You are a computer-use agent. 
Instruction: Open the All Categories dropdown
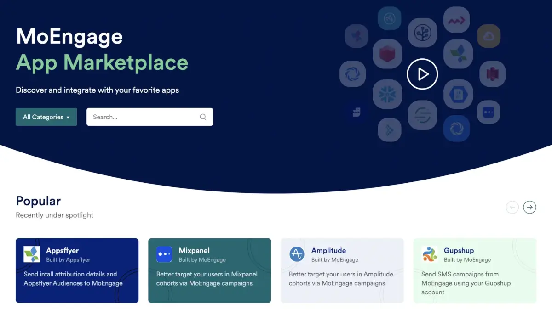coord(46,117)
